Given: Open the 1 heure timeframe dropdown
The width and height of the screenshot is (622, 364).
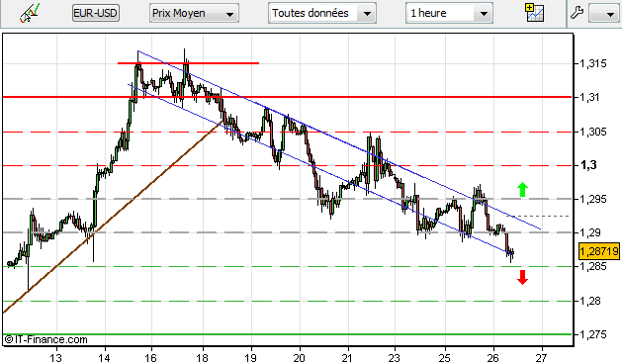Looking at the screenshot, I should click(449, 13).
